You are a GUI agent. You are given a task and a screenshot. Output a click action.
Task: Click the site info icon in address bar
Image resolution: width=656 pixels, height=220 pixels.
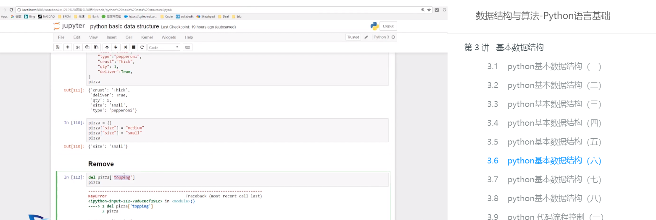pos(19,9)
